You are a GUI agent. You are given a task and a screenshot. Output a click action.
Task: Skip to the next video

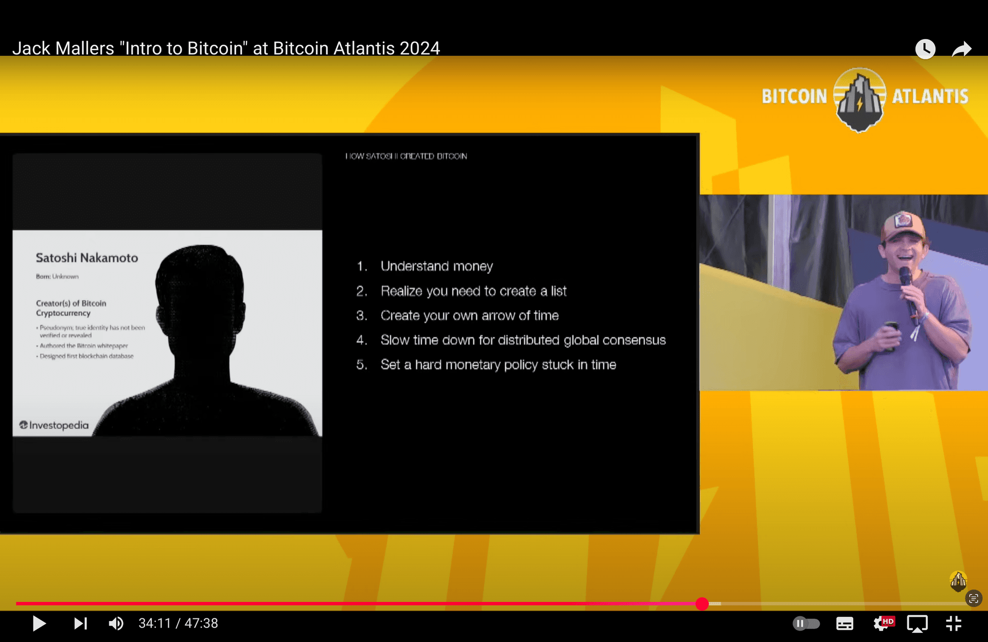pos(80,623)
